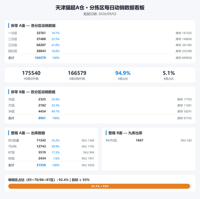The width and height of the screenshot is (200, 199).
Task: Click the 166579 A面动销件数 summary figure
Action: tap(77, 73)
